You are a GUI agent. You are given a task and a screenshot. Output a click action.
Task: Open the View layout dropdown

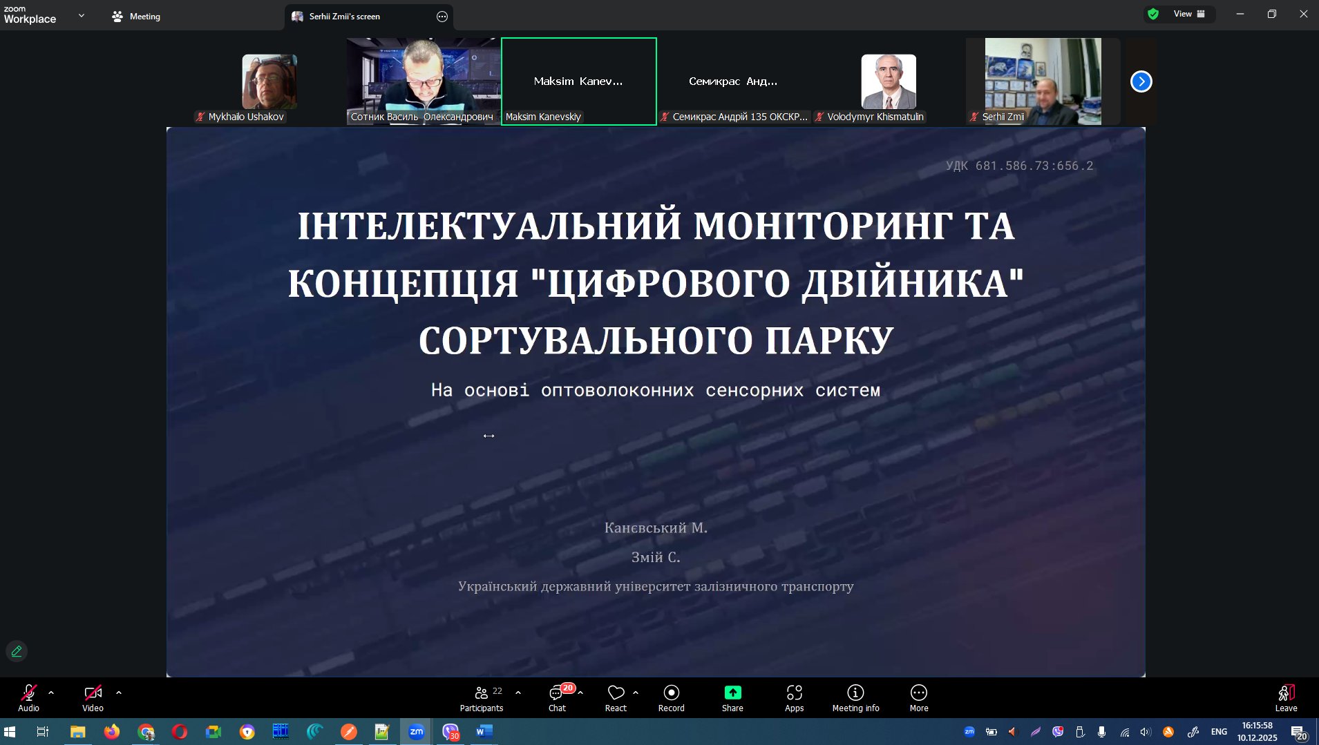pos(1188,14)
